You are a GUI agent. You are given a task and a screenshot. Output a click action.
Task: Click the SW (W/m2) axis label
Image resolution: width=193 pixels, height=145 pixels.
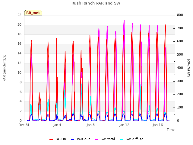click(x=189, y=68)
